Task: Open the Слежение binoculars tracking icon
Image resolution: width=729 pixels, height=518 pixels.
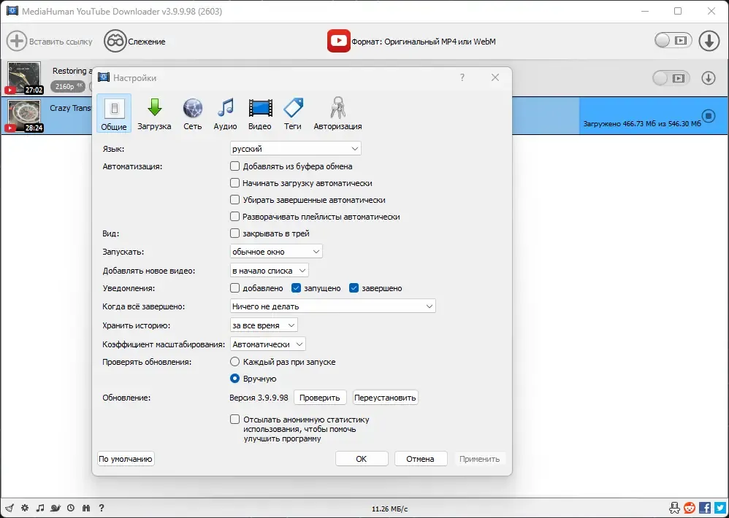Action: click(115, 42)
